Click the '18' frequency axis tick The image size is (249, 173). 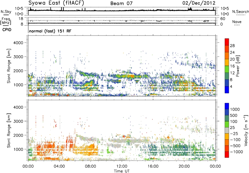[21, 19]
